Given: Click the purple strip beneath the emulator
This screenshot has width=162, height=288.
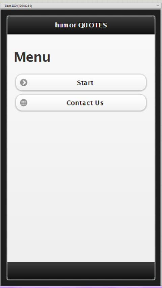Looking at the screenshot, I should tap(81, 287).
